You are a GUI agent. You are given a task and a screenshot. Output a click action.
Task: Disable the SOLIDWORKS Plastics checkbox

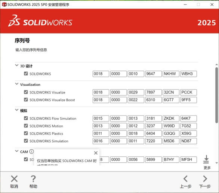pos(26,133)
